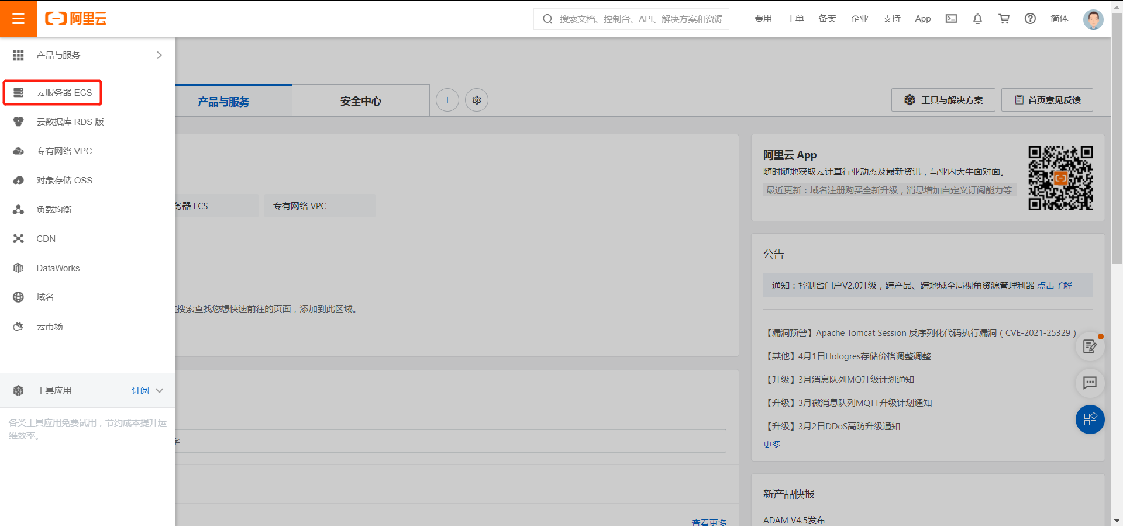Image resolution: width=1123 pixels, height=527 pixels.
Task: Click the top search input field
Action: coord(631,19)
